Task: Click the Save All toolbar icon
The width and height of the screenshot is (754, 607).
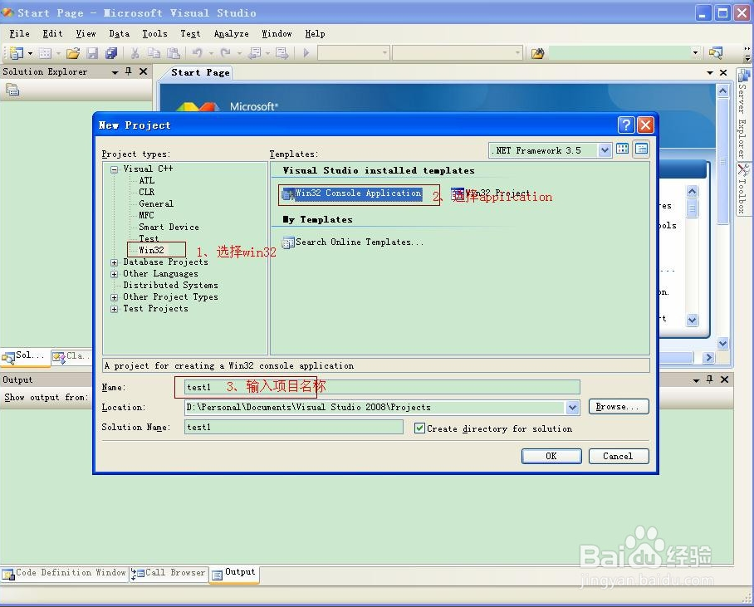Action: coord(111,53)
